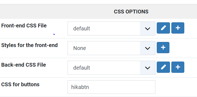The image size is (197, 97).
Task: Click the 'CSS for buttons' label
Action: [x=20, y=84]
